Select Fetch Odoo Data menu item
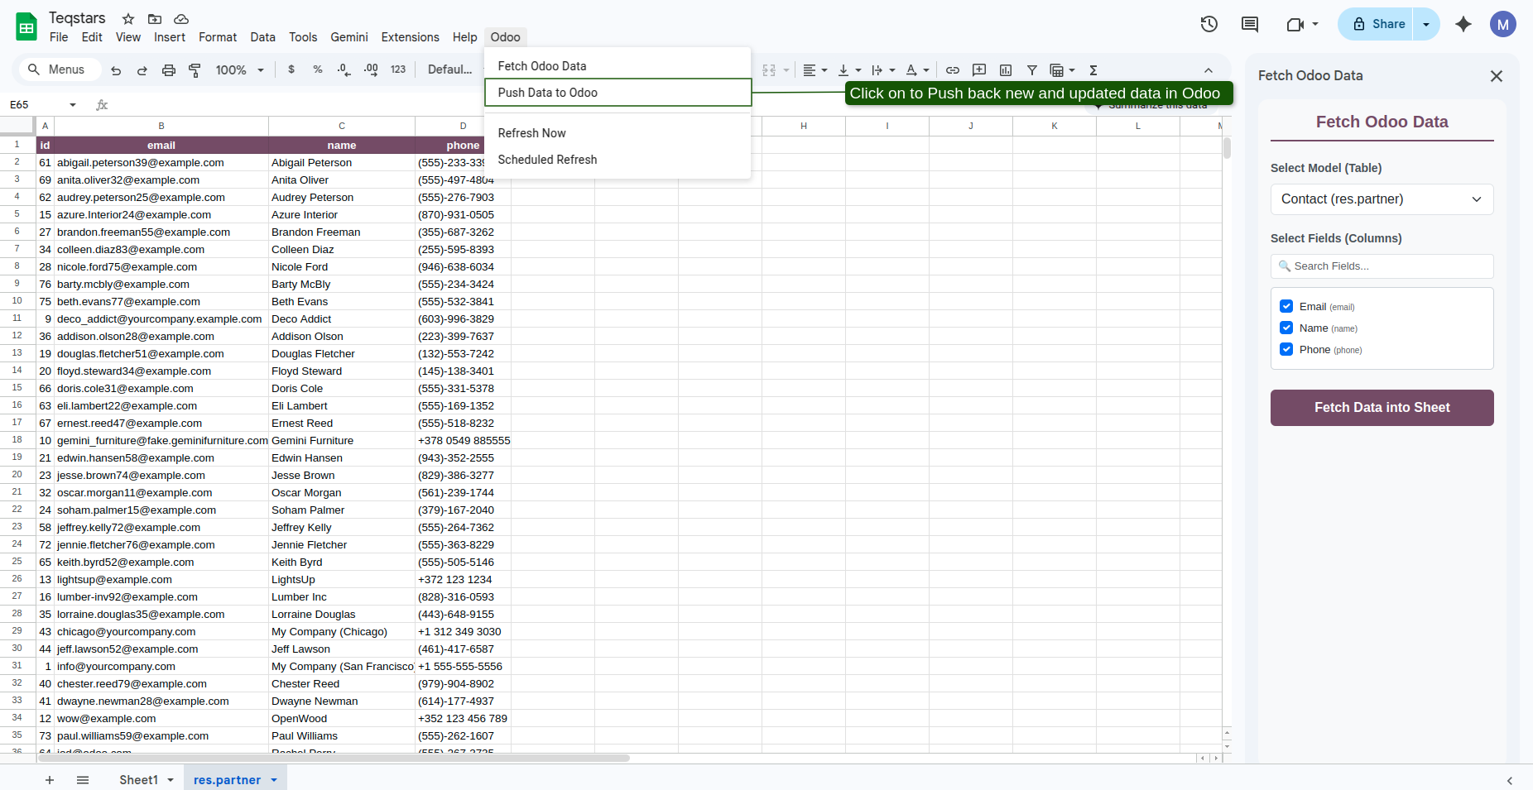 point(618,66)
